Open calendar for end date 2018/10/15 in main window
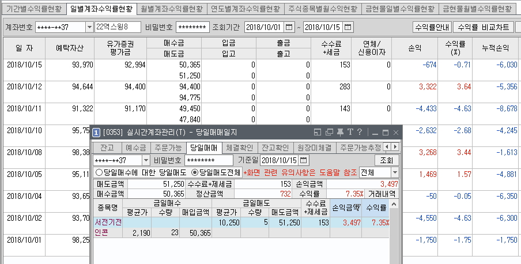 (x=348, y=27)
